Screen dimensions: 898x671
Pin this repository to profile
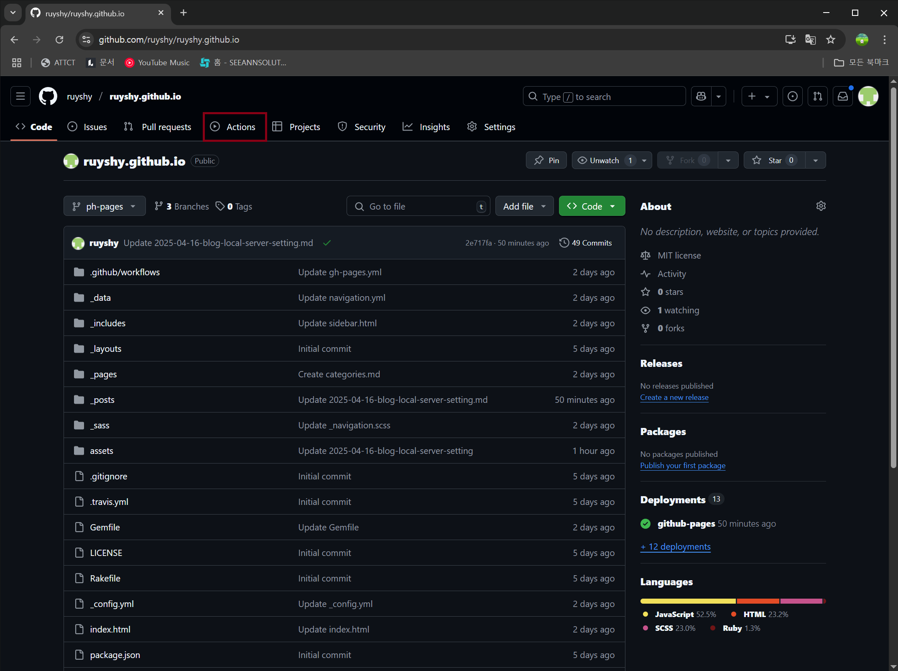tap(546, 160)
